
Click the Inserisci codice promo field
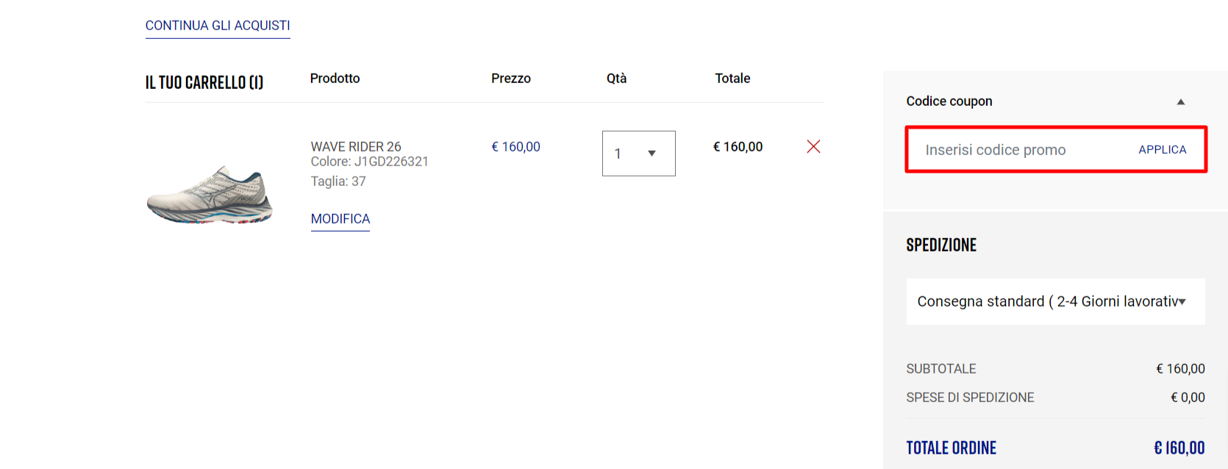1022,150
